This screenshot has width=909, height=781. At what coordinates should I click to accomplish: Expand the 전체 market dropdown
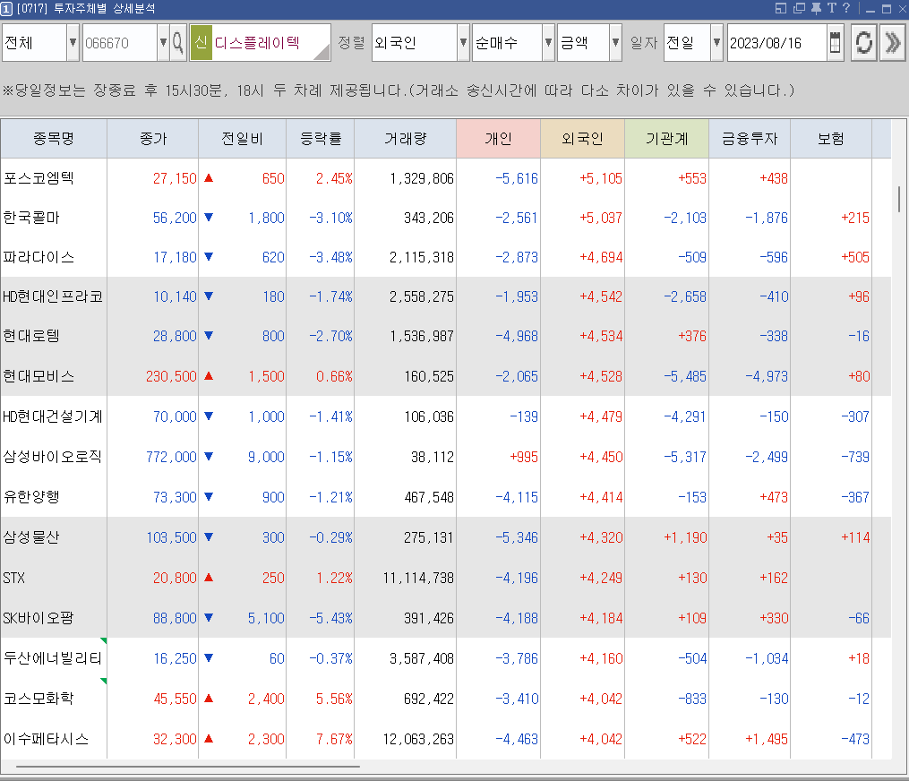pyautogui.click(x=73, y=42)
